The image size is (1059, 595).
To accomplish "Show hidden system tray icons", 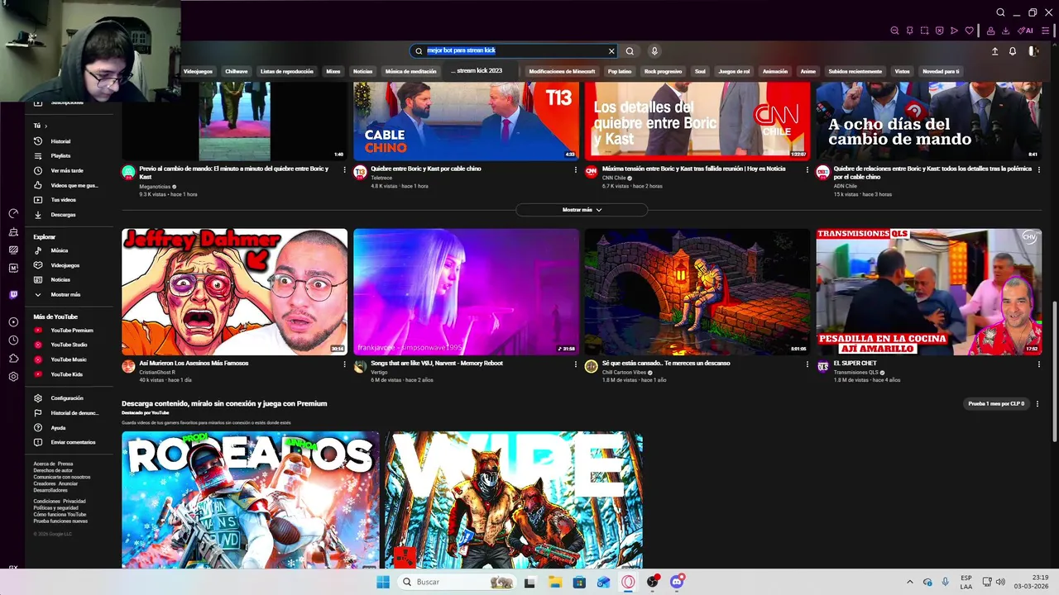I will pos(910,582).
